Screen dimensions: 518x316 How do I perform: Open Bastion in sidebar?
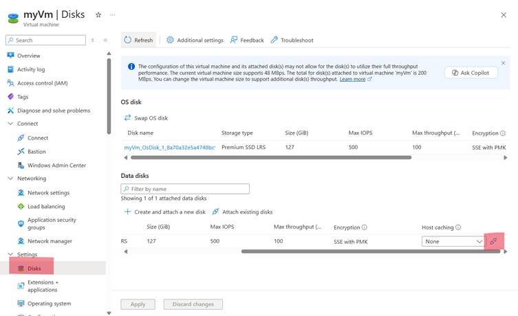(36, 152)
